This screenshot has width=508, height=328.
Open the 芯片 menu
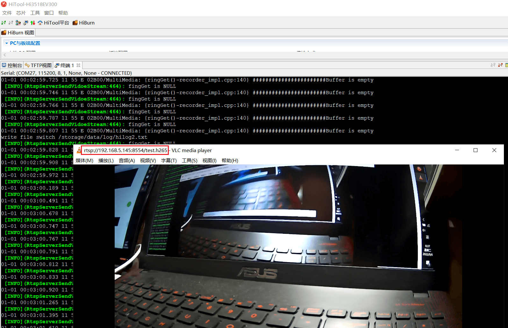pos(21,13)
